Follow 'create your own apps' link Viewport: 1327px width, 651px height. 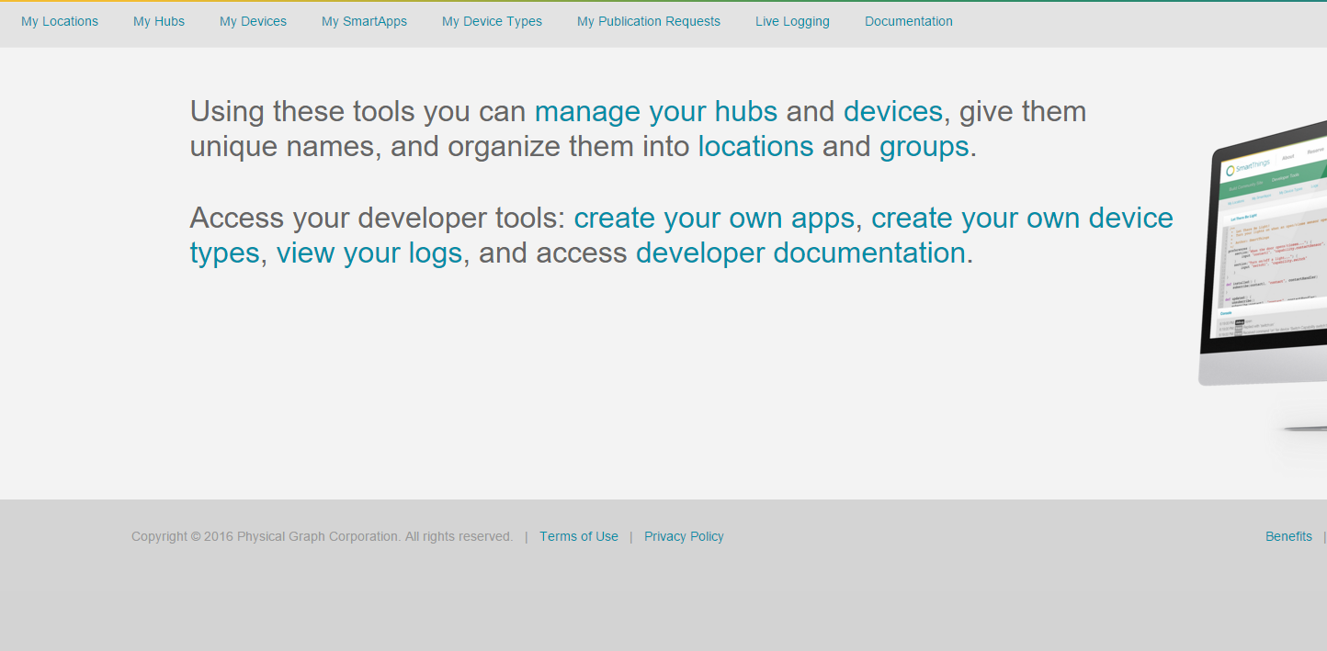coord(715,219)
